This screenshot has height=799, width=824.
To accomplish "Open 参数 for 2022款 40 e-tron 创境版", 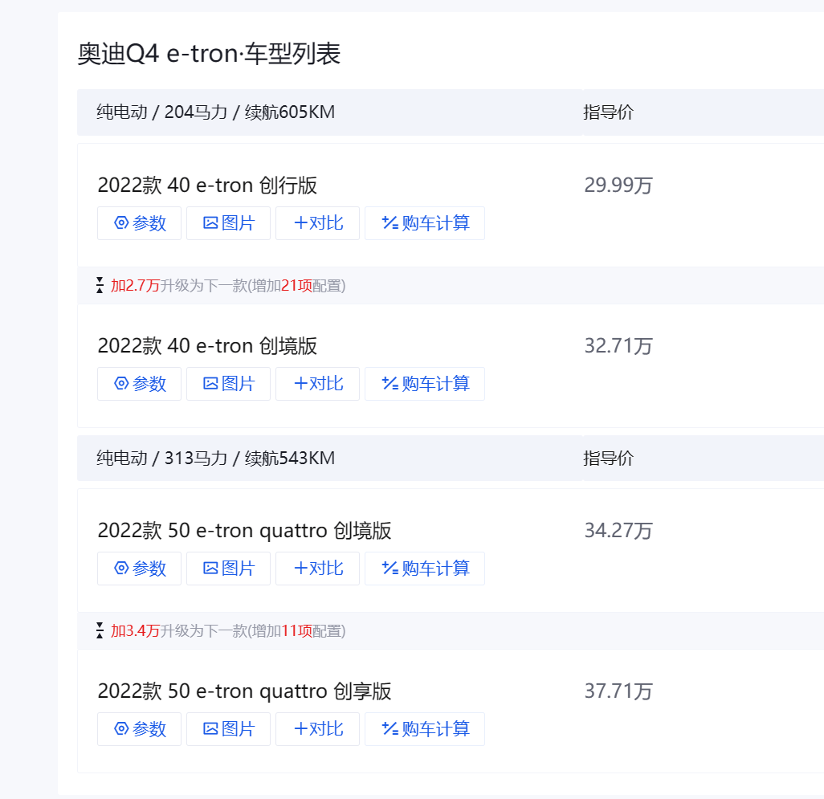I will coord(139,384).
